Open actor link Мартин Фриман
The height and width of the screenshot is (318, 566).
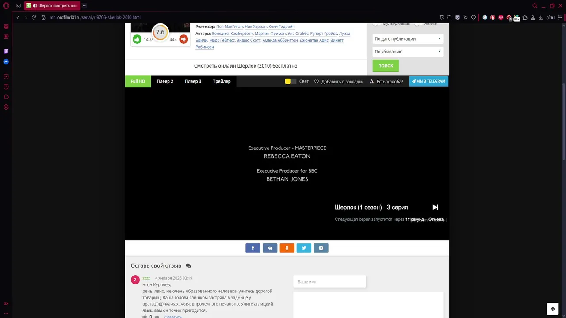click(270, 34)
